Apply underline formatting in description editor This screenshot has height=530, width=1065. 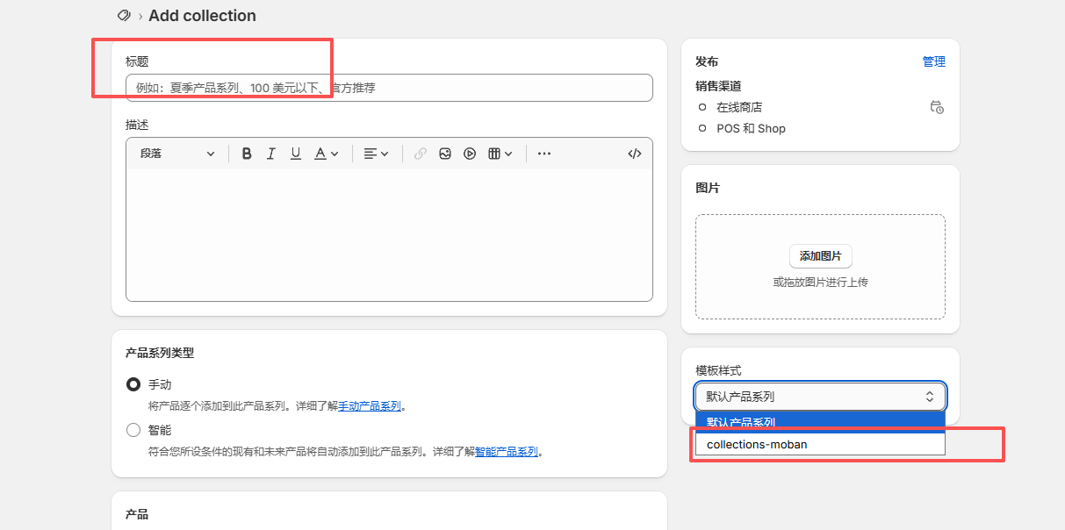[x=296, y=154]
